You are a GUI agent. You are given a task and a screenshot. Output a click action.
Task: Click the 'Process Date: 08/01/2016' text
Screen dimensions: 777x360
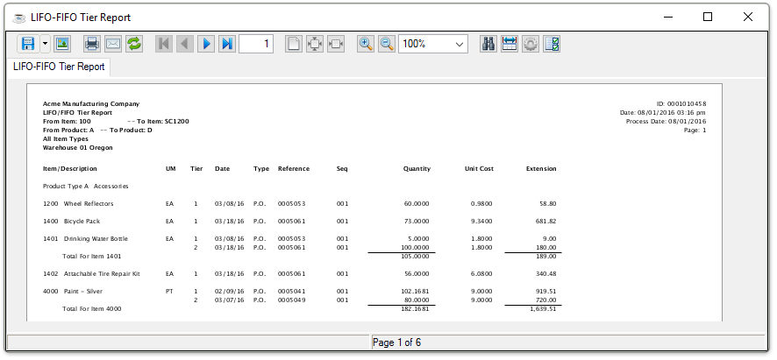(x=666, y=122)
